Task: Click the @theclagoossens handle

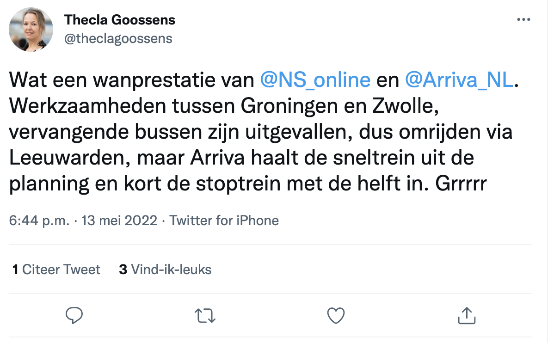Action: (x=118, y=38)
